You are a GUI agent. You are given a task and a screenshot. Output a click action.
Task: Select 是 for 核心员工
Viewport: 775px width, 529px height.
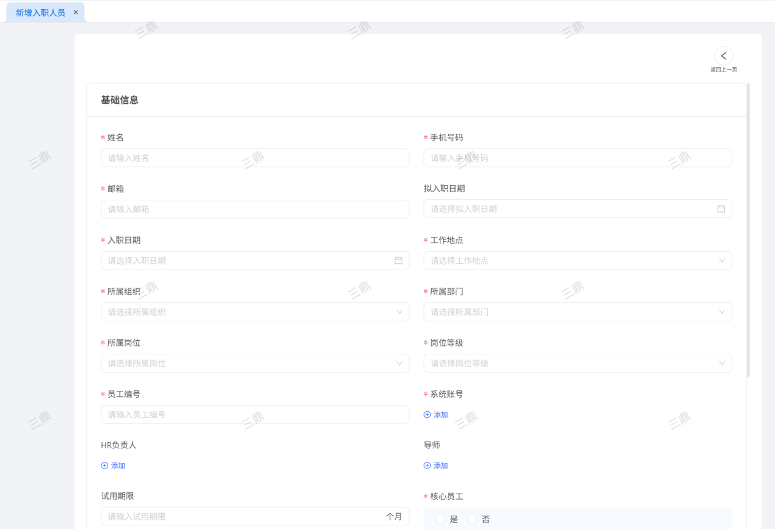pyautogui.click(x=440, y=519)
